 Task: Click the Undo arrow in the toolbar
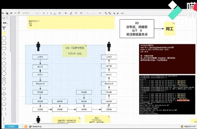pos(11,13)
